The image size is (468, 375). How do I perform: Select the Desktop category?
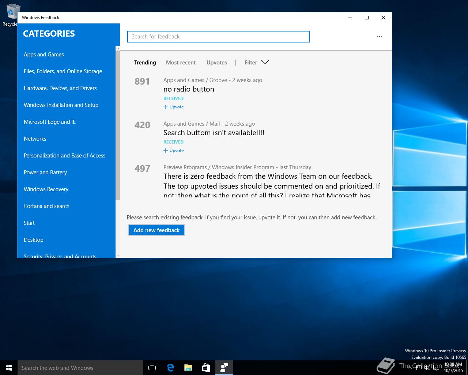click(34, 240)
